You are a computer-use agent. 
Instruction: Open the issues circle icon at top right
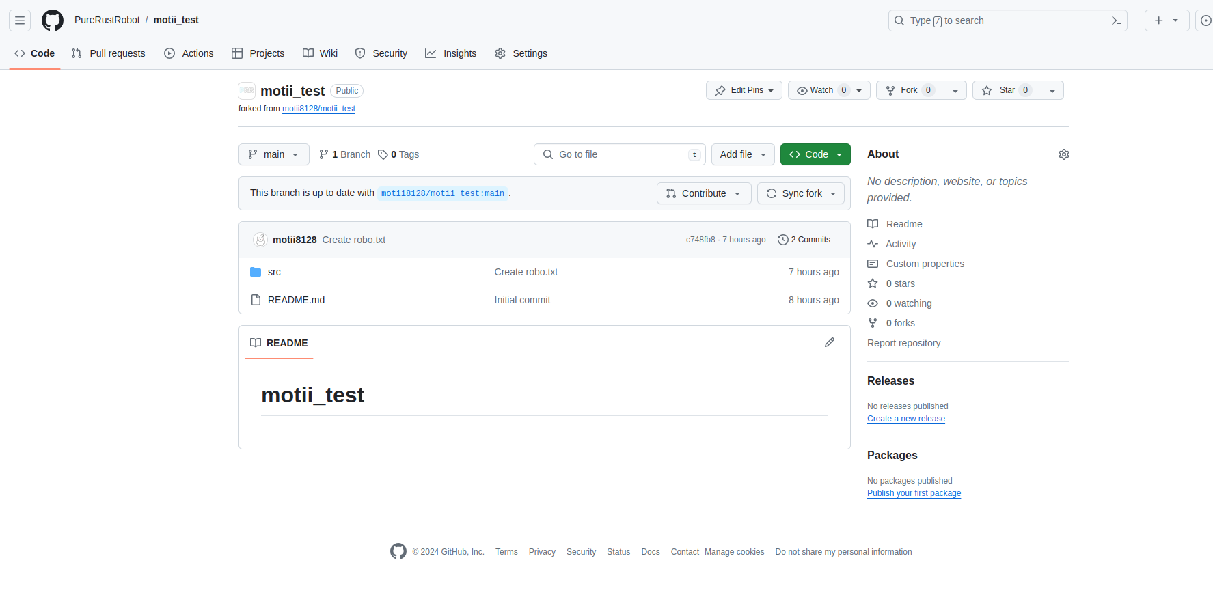pos(1205,20)
